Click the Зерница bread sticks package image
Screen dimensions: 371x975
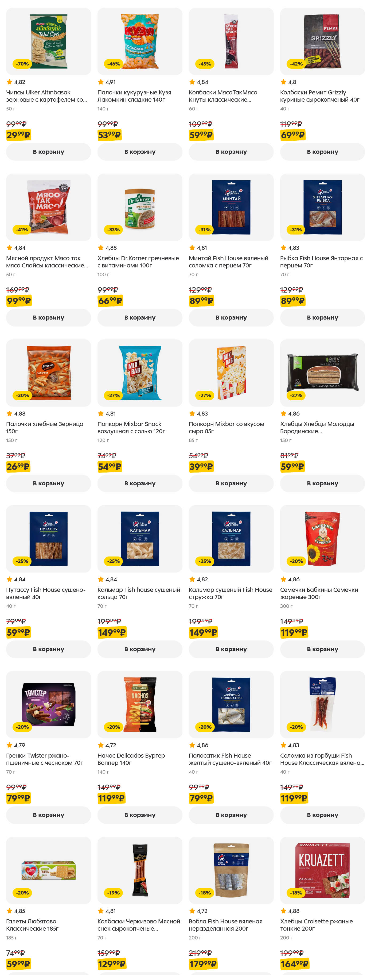coord(48,373)
